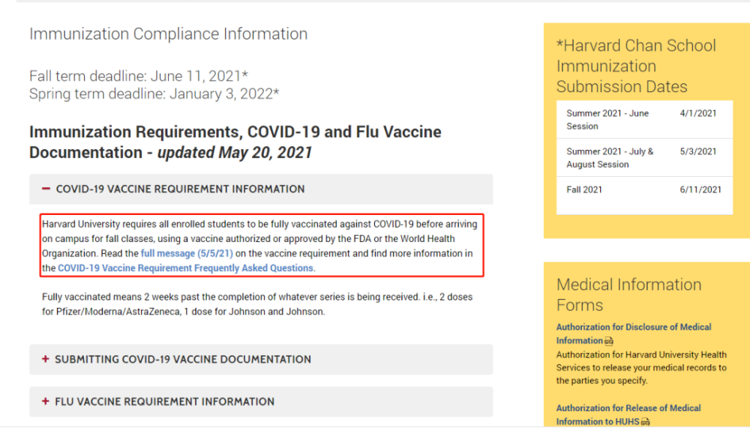Open the full message (5/5/21) link
Viewport: 750px width, 430px height.
tap(186, 254)
